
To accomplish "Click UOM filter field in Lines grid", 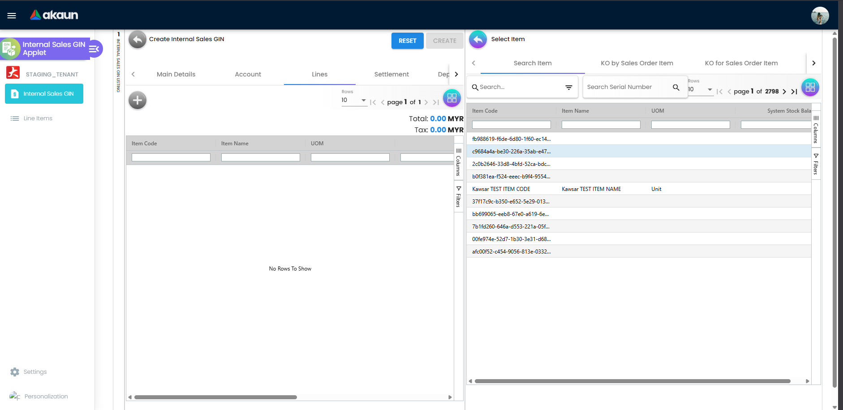I will click(x=350, y=157).
